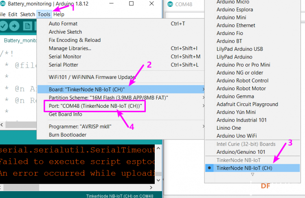Open the Edit menu

[x=13, y=14]
